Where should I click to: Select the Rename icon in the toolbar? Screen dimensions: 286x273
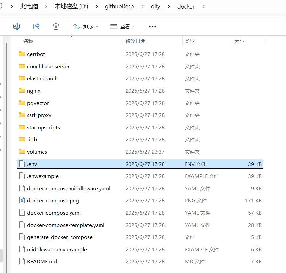(16, 26)
